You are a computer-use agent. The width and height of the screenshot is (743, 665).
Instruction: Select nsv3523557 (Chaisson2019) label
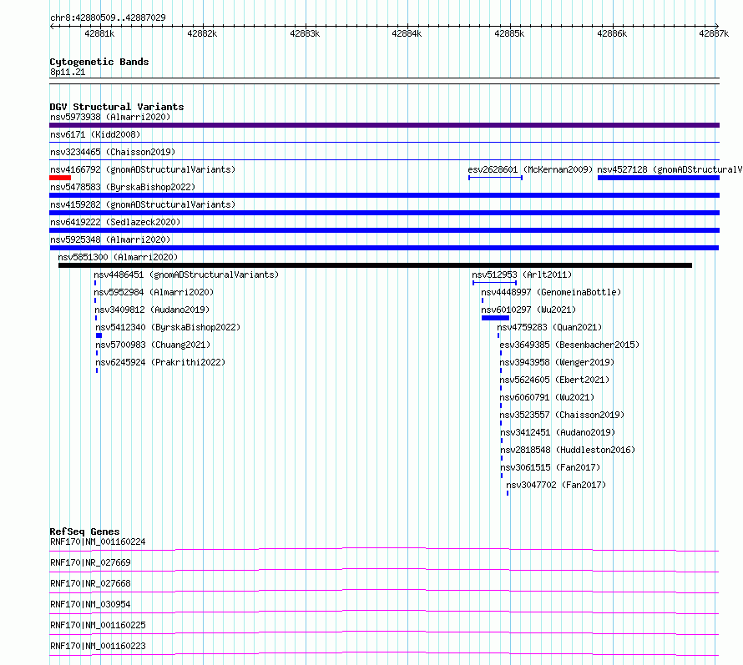pyautogui.click(x=562, y=415)
